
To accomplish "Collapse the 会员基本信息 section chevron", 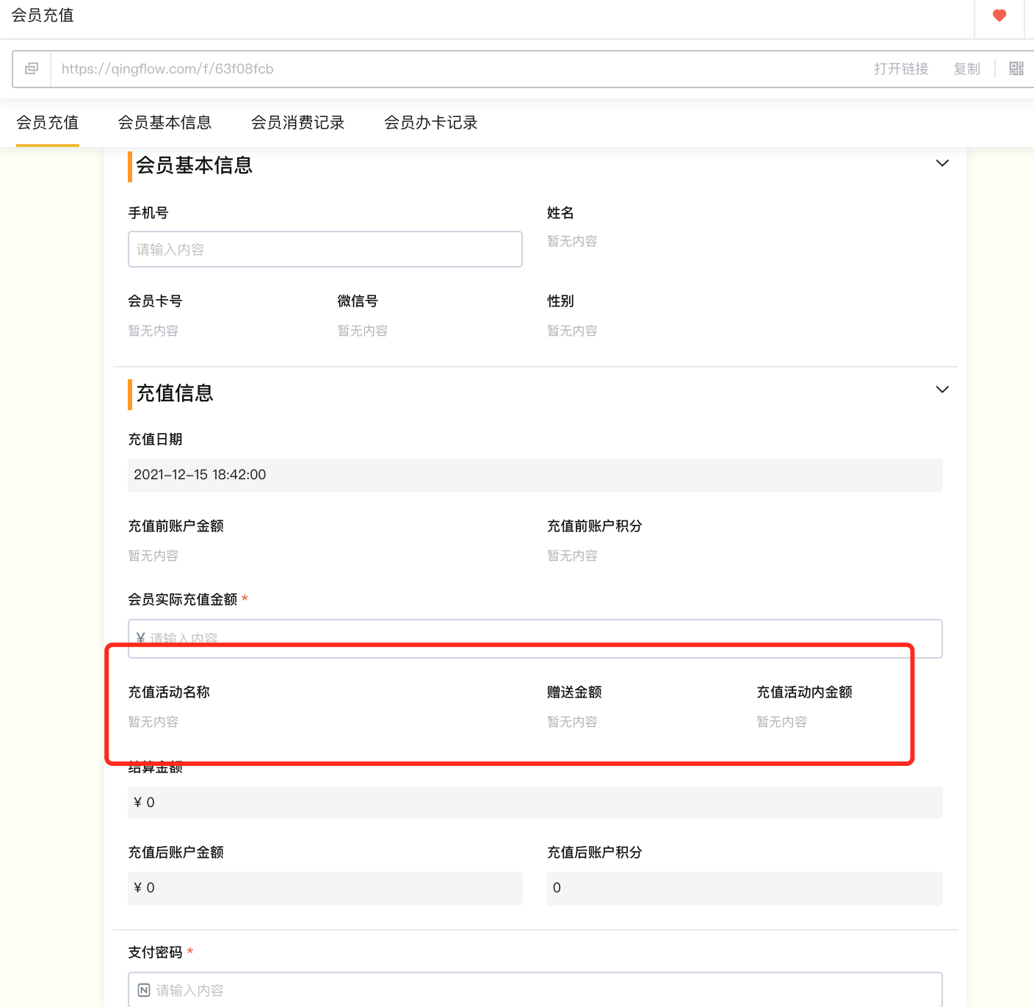I will point(942,163).
